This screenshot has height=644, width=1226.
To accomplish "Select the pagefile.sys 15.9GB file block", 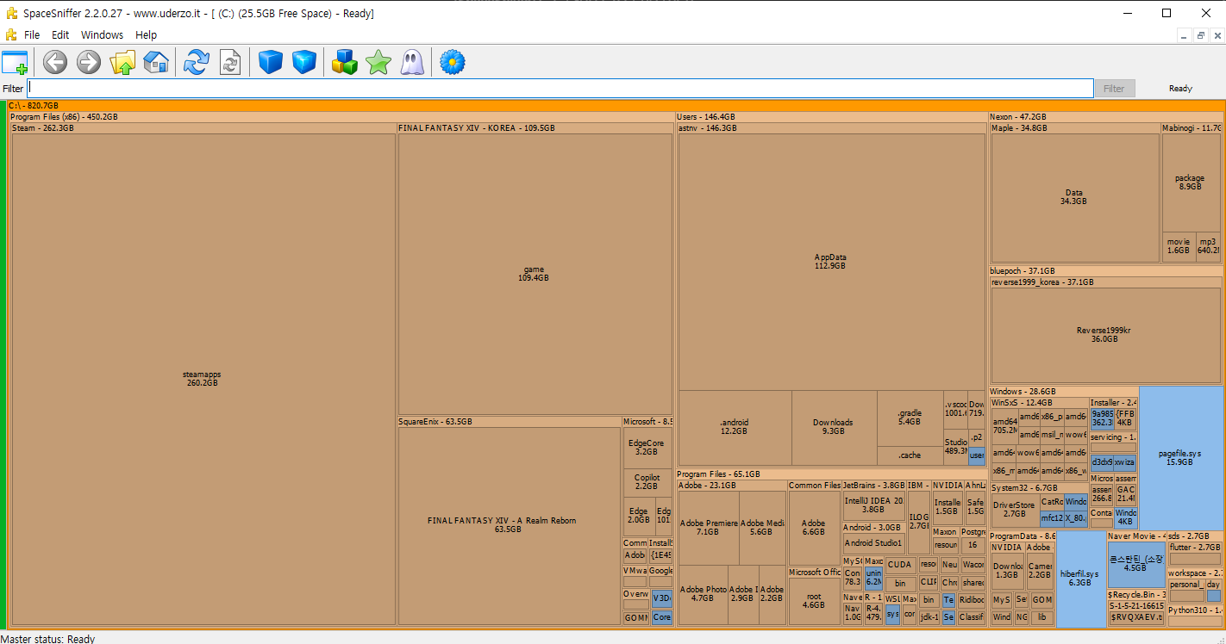I will (x=1180, y=457).
